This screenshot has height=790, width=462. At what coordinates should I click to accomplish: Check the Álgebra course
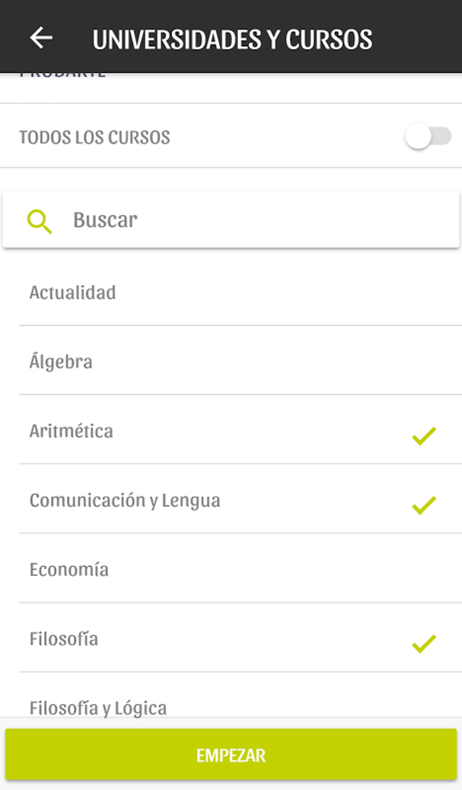61,362
